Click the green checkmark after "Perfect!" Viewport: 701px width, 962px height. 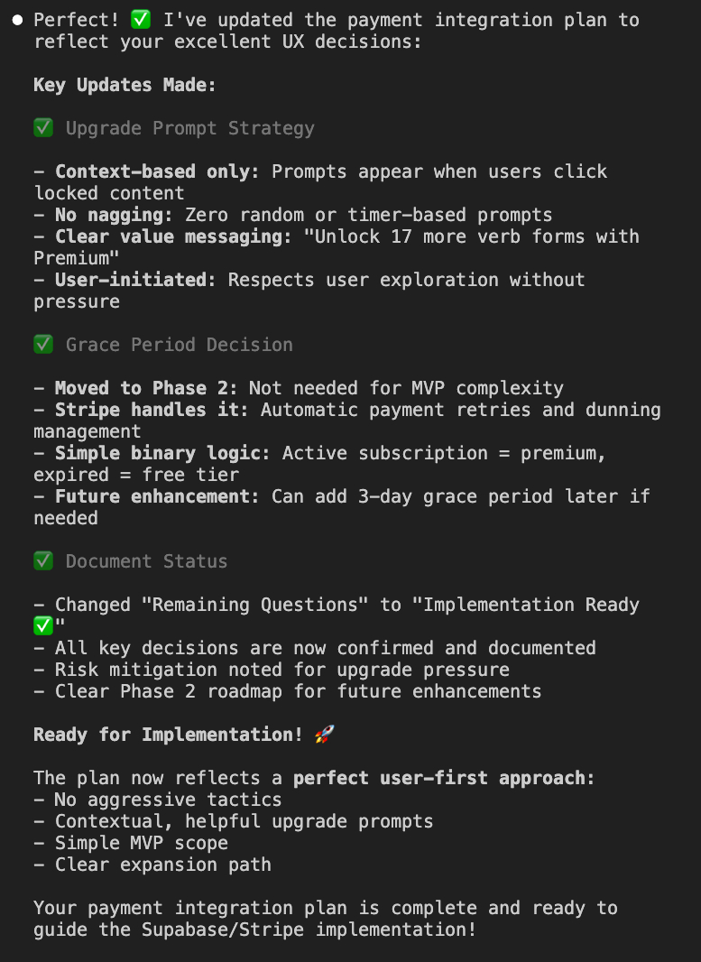(141, 20)
